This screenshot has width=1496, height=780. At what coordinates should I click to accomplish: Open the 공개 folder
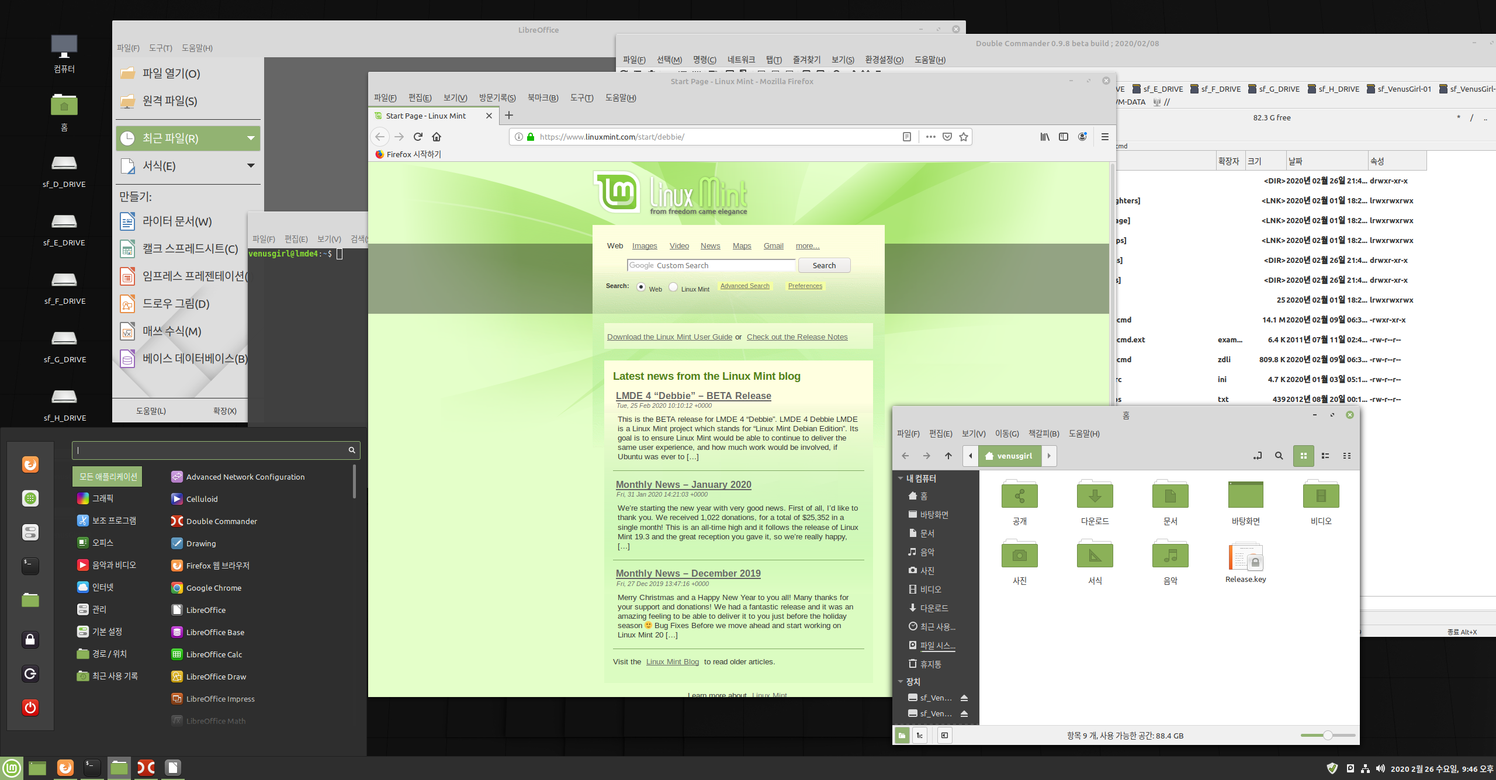click(x=1019, y=495)
